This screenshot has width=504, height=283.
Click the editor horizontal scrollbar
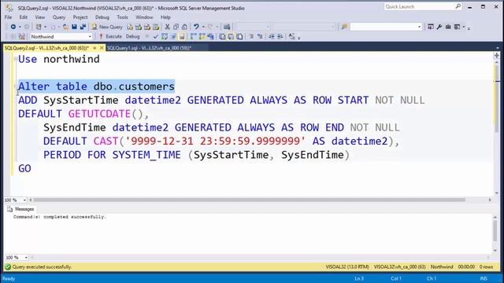tap(250, 200)
